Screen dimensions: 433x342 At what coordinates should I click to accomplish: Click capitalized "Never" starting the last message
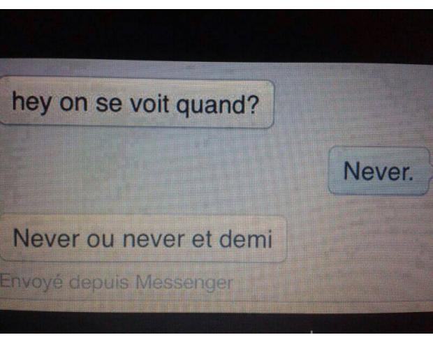coord(46,239)
